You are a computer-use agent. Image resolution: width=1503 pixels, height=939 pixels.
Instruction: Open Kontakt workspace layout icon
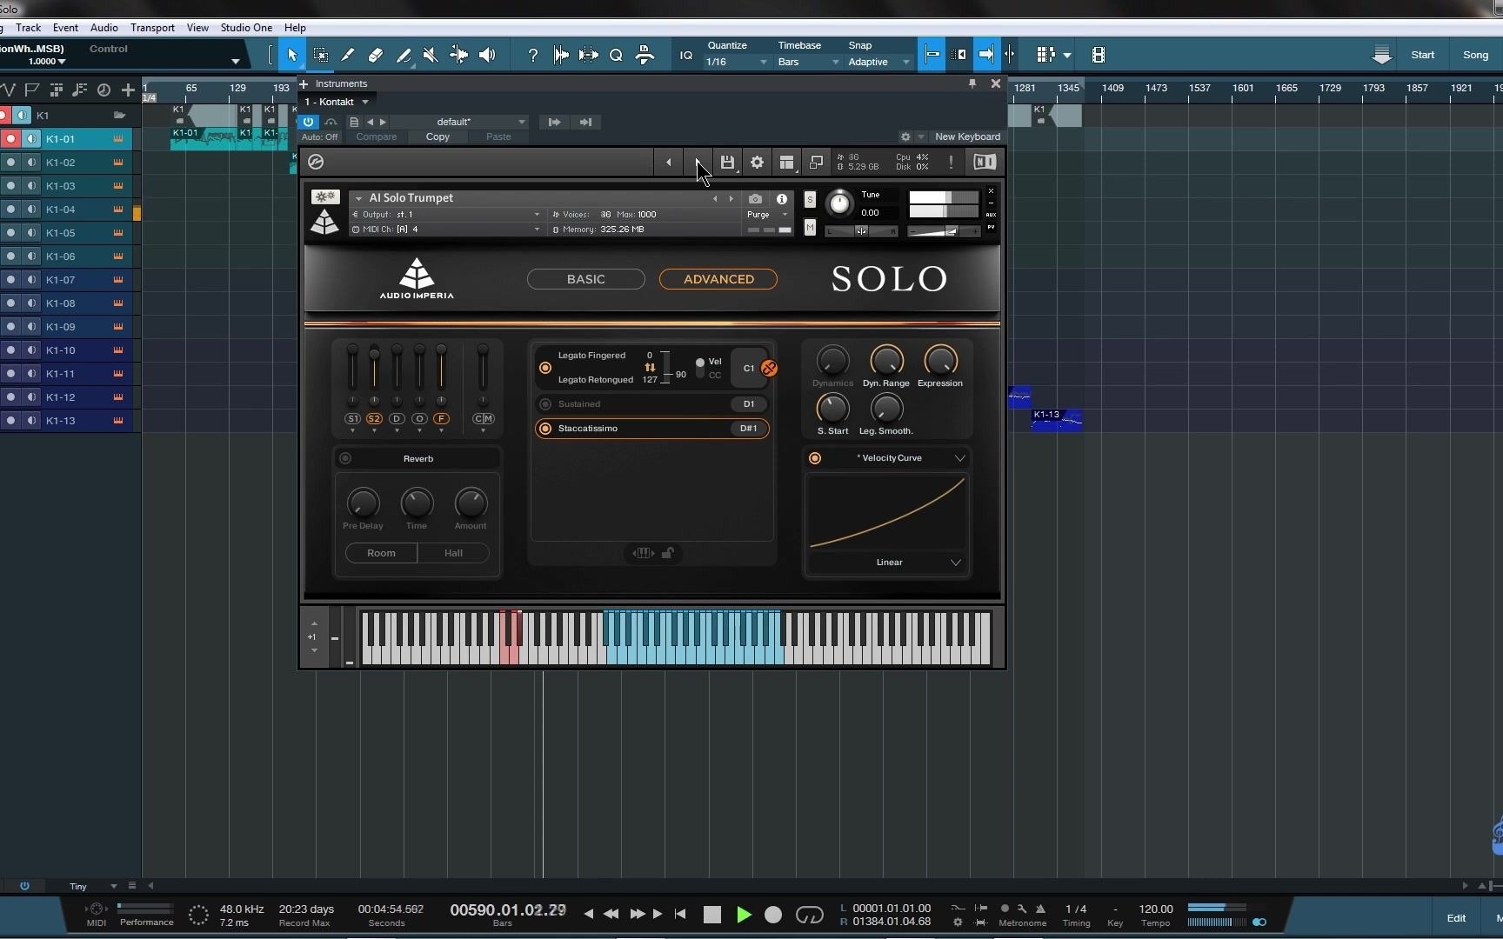(786, 162)
